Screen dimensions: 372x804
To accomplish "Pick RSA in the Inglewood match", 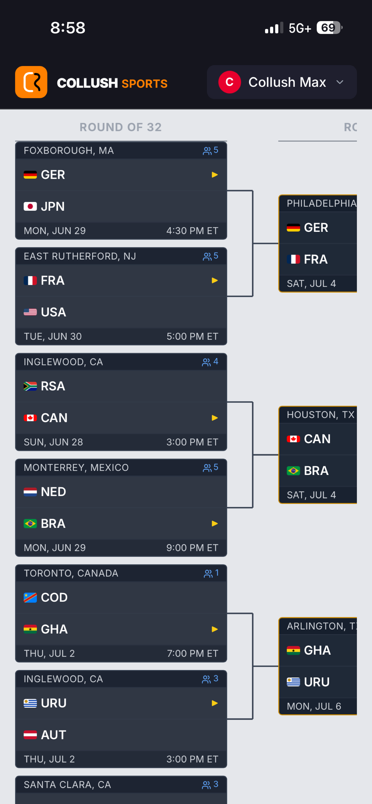I will coord(121,386).
